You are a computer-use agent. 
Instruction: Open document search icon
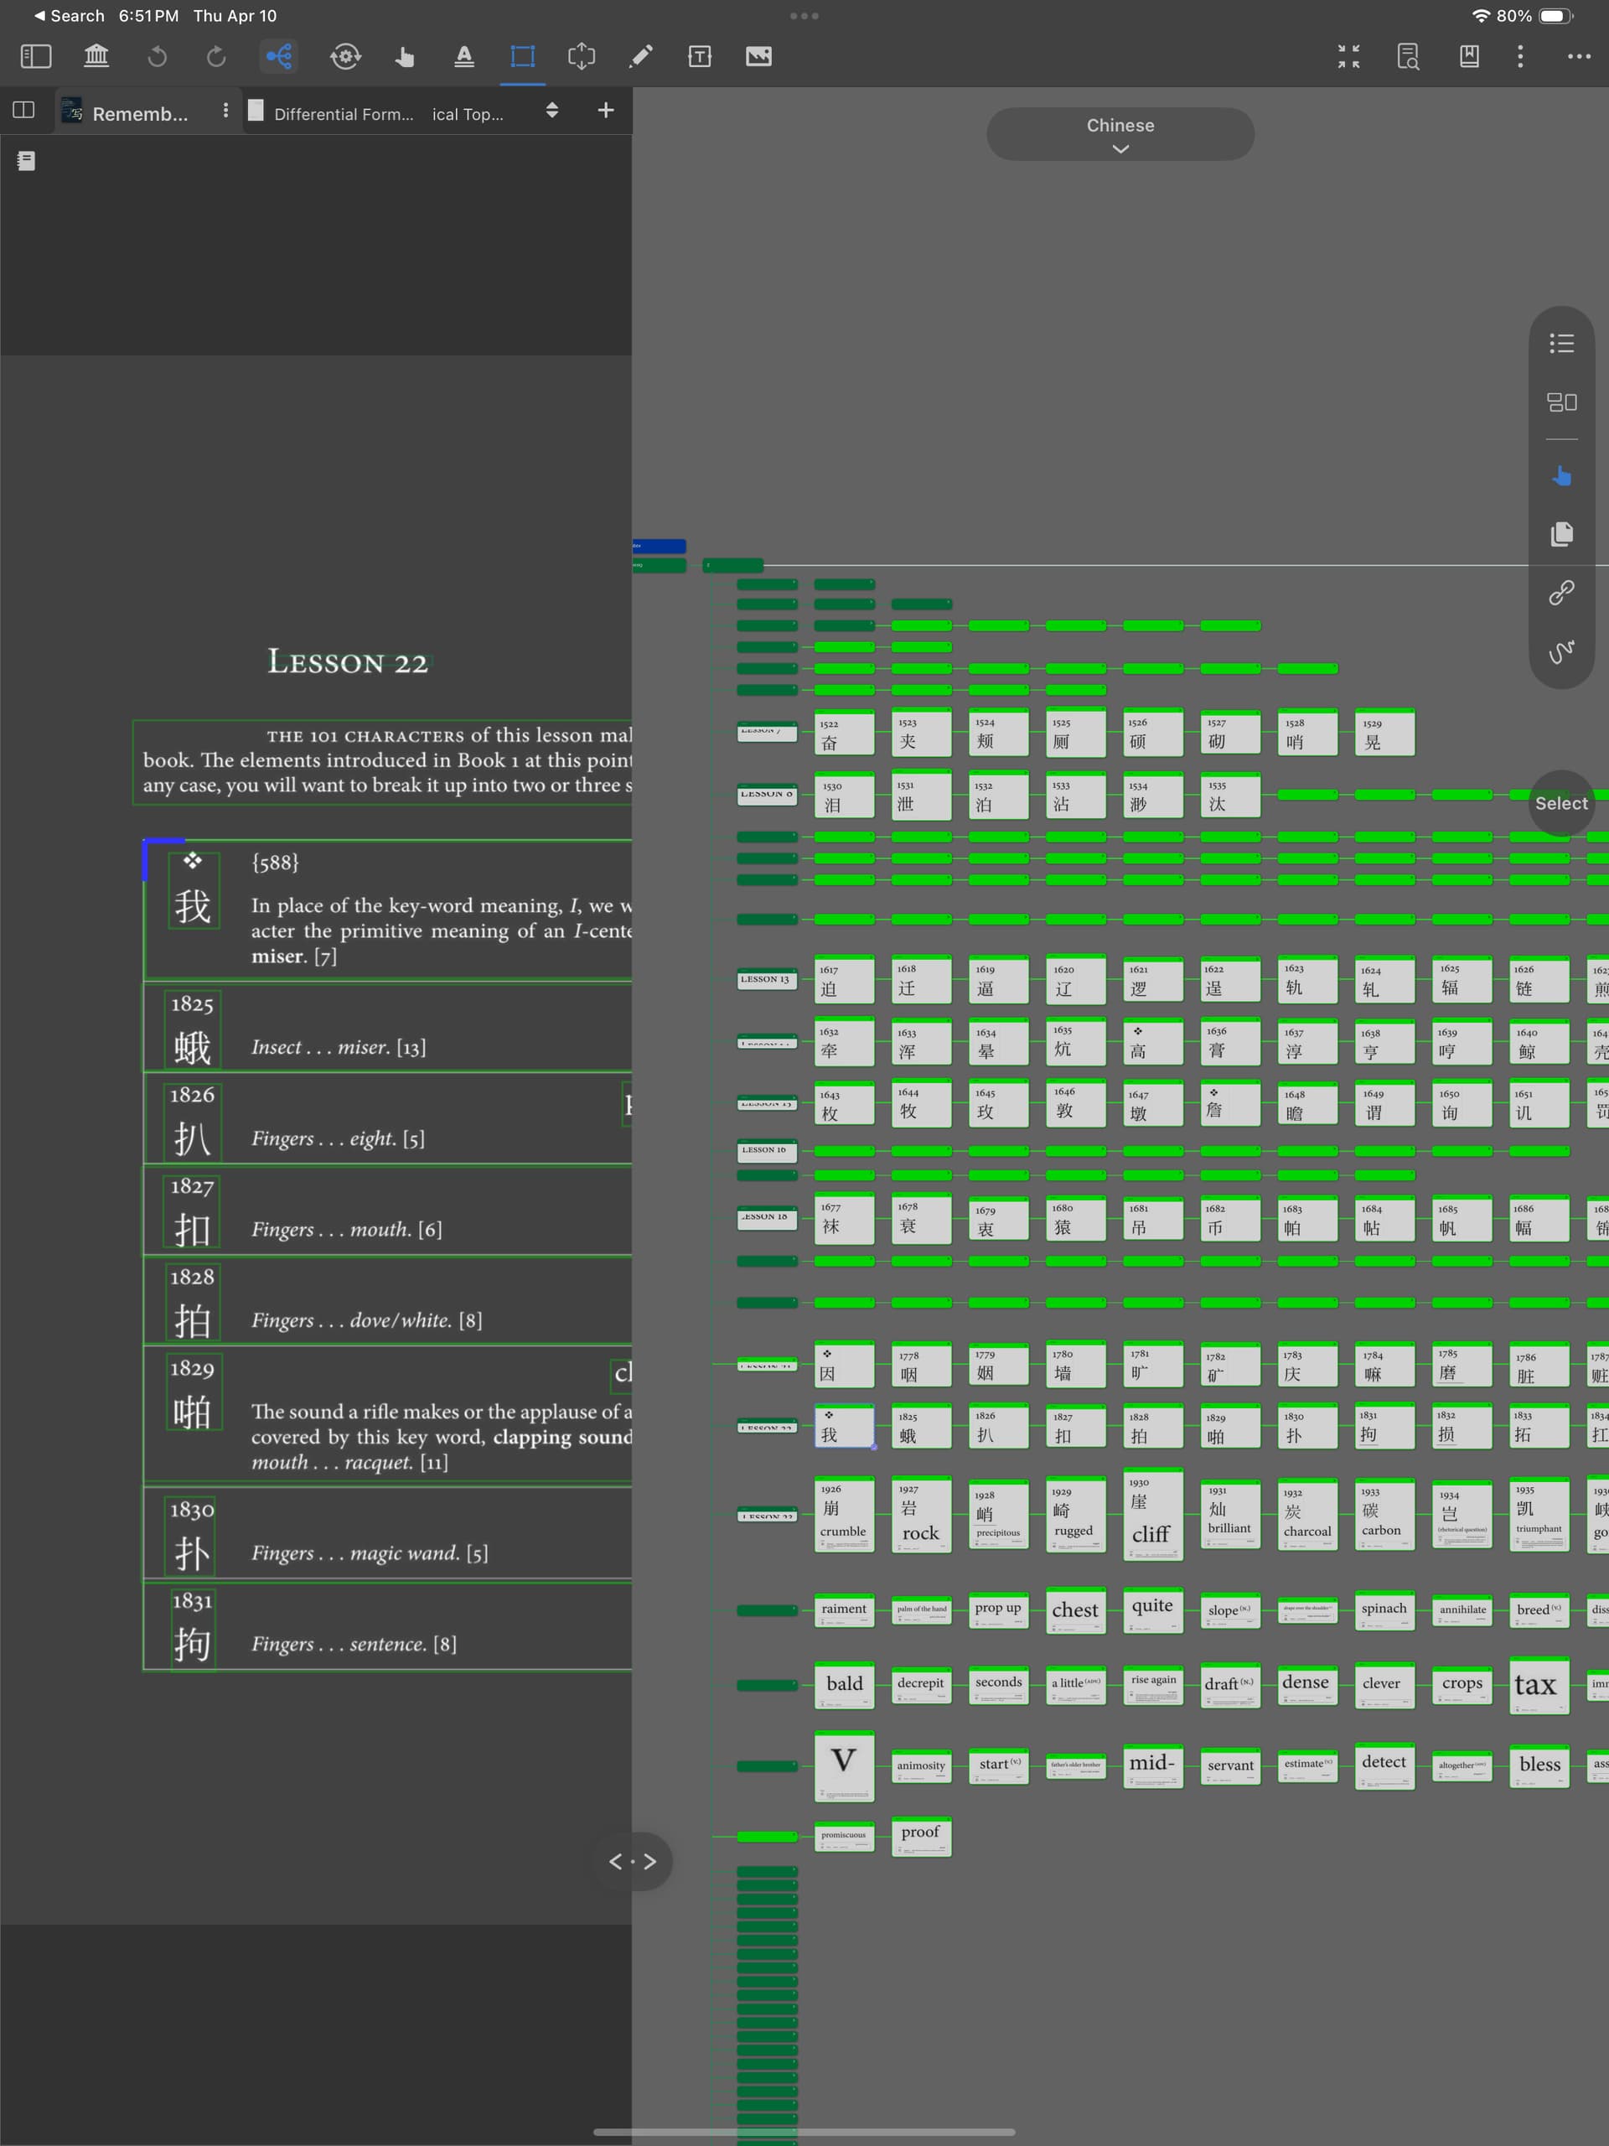click(1408, 56)
